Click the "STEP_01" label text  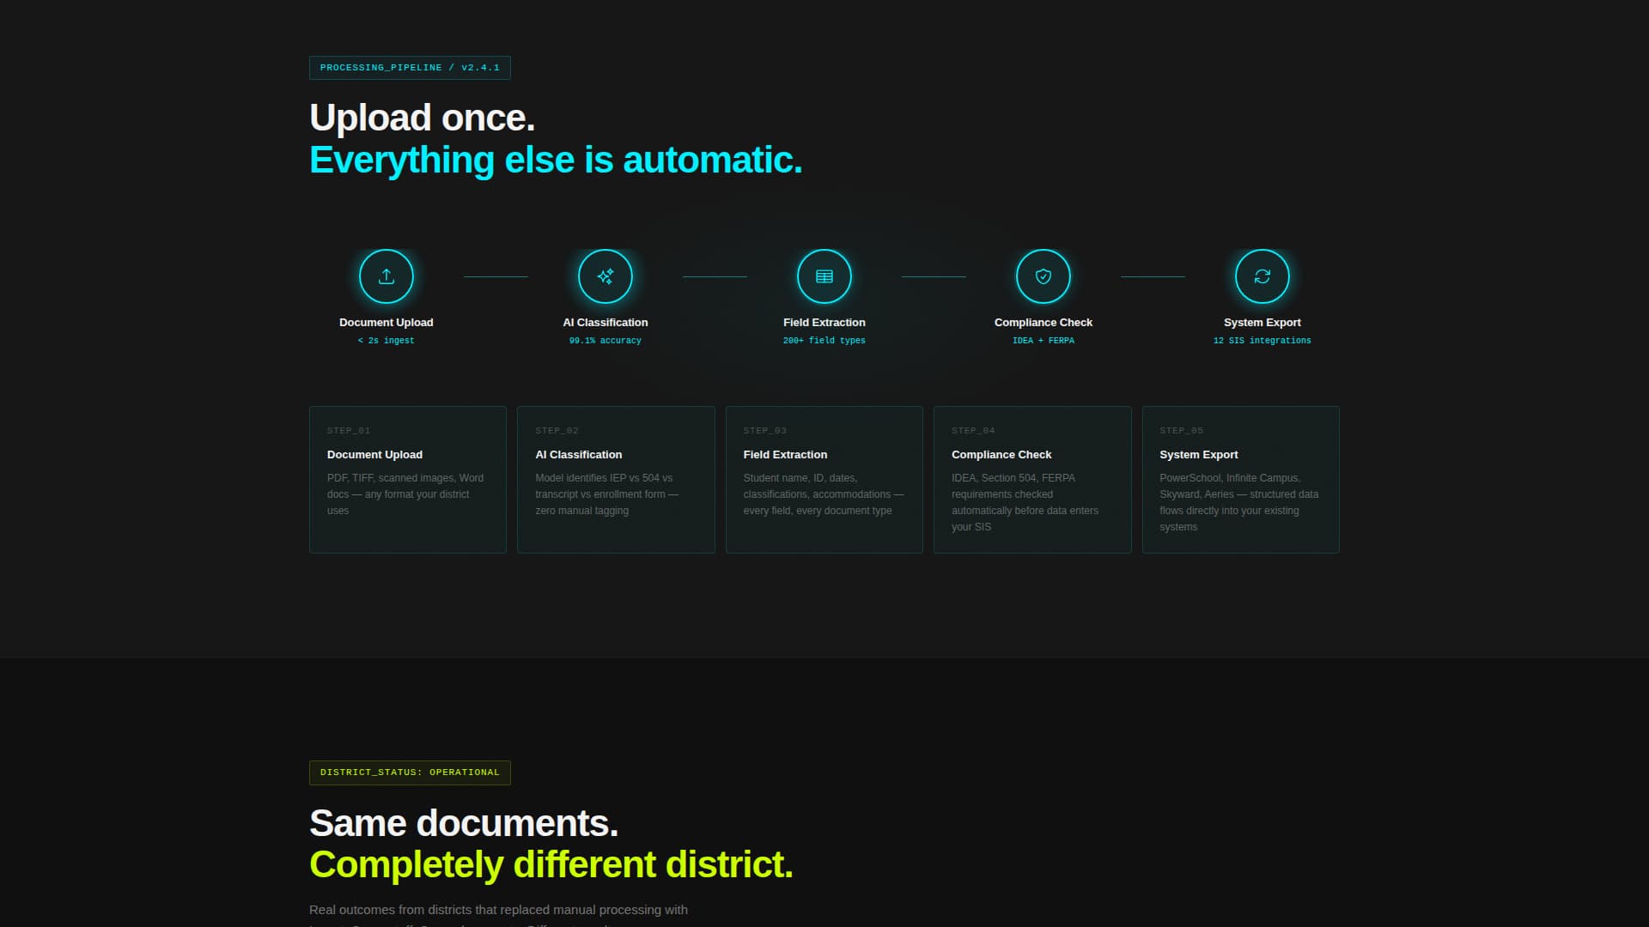click(x=349, y=431)
